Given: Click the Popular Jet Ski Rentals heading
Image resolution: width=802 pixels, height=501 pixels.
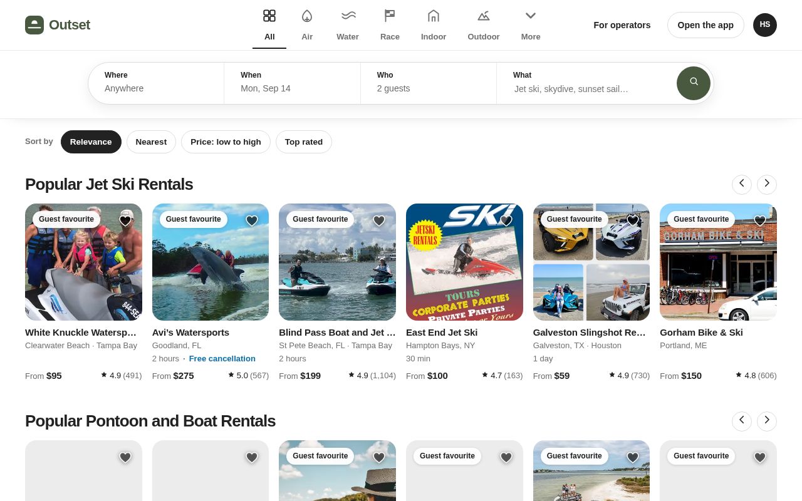Looking at the screenshot, I should 109,184.
